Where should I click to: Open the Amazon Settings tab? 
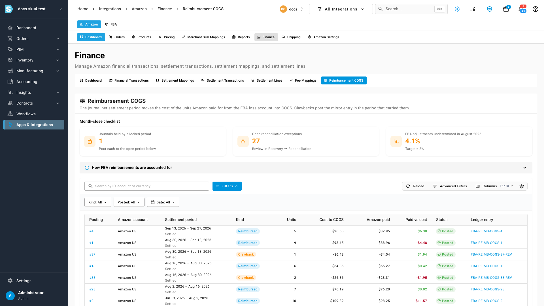pyautogui.click(x=323, y=37)
